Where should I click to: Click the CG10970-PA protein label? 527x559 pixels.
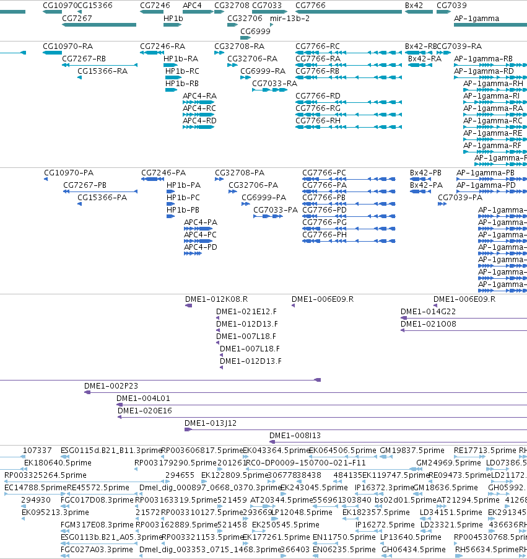pos(69,173)
